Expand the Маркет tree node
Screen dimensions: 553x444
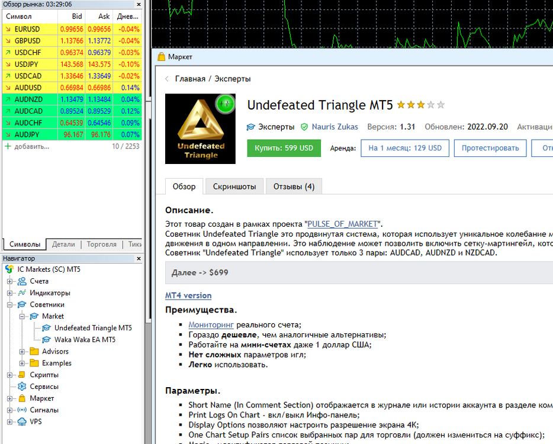coord(9,398)
